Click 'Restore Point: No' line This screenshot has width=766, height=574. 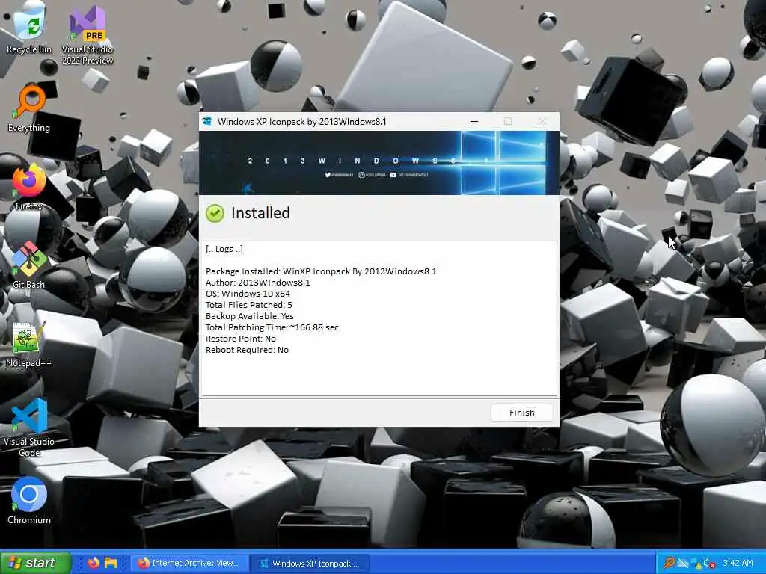pos(241,339)
